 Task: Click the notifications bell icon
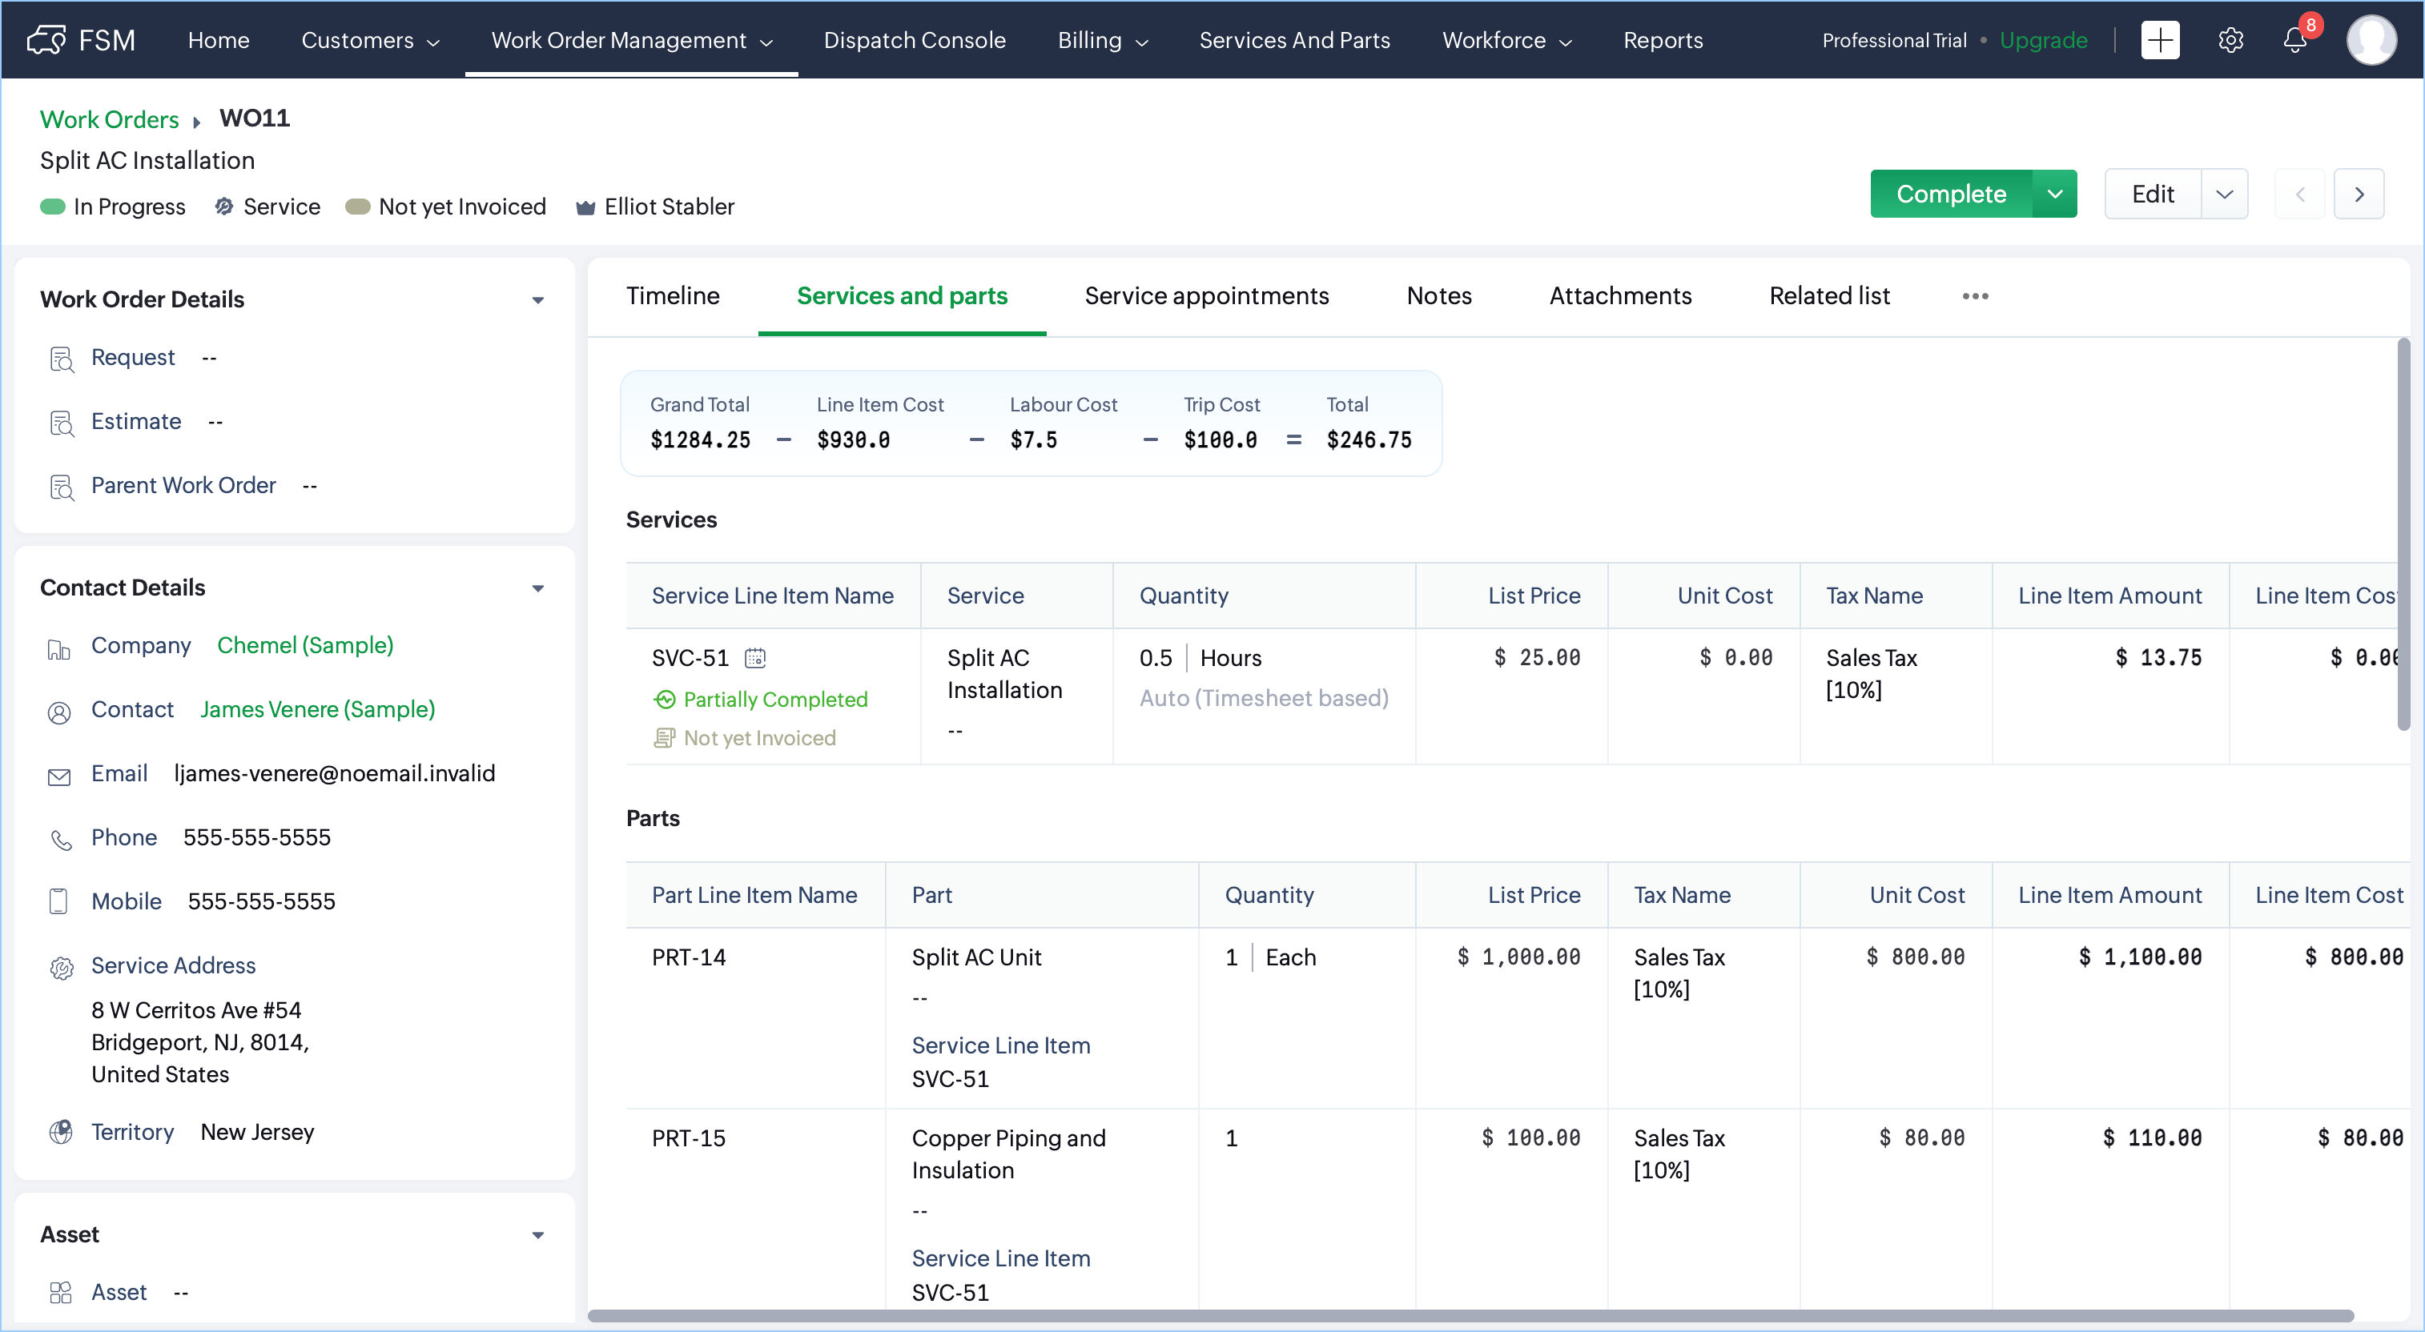tap(2294, 41)
